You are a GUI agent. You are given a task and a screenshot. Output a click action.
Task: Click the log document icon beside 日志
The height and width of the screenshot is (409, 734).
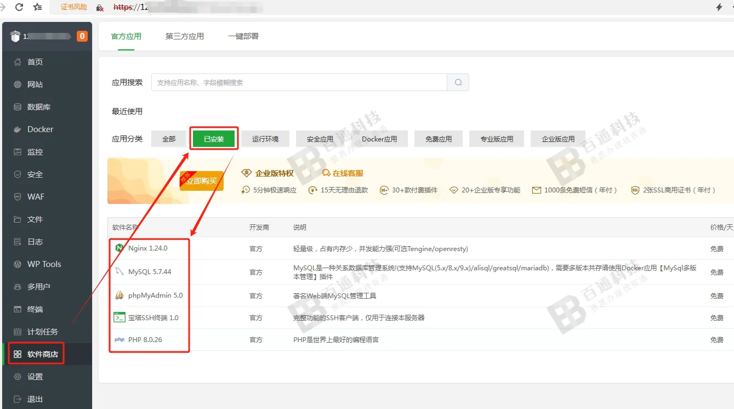coord(18,242)
